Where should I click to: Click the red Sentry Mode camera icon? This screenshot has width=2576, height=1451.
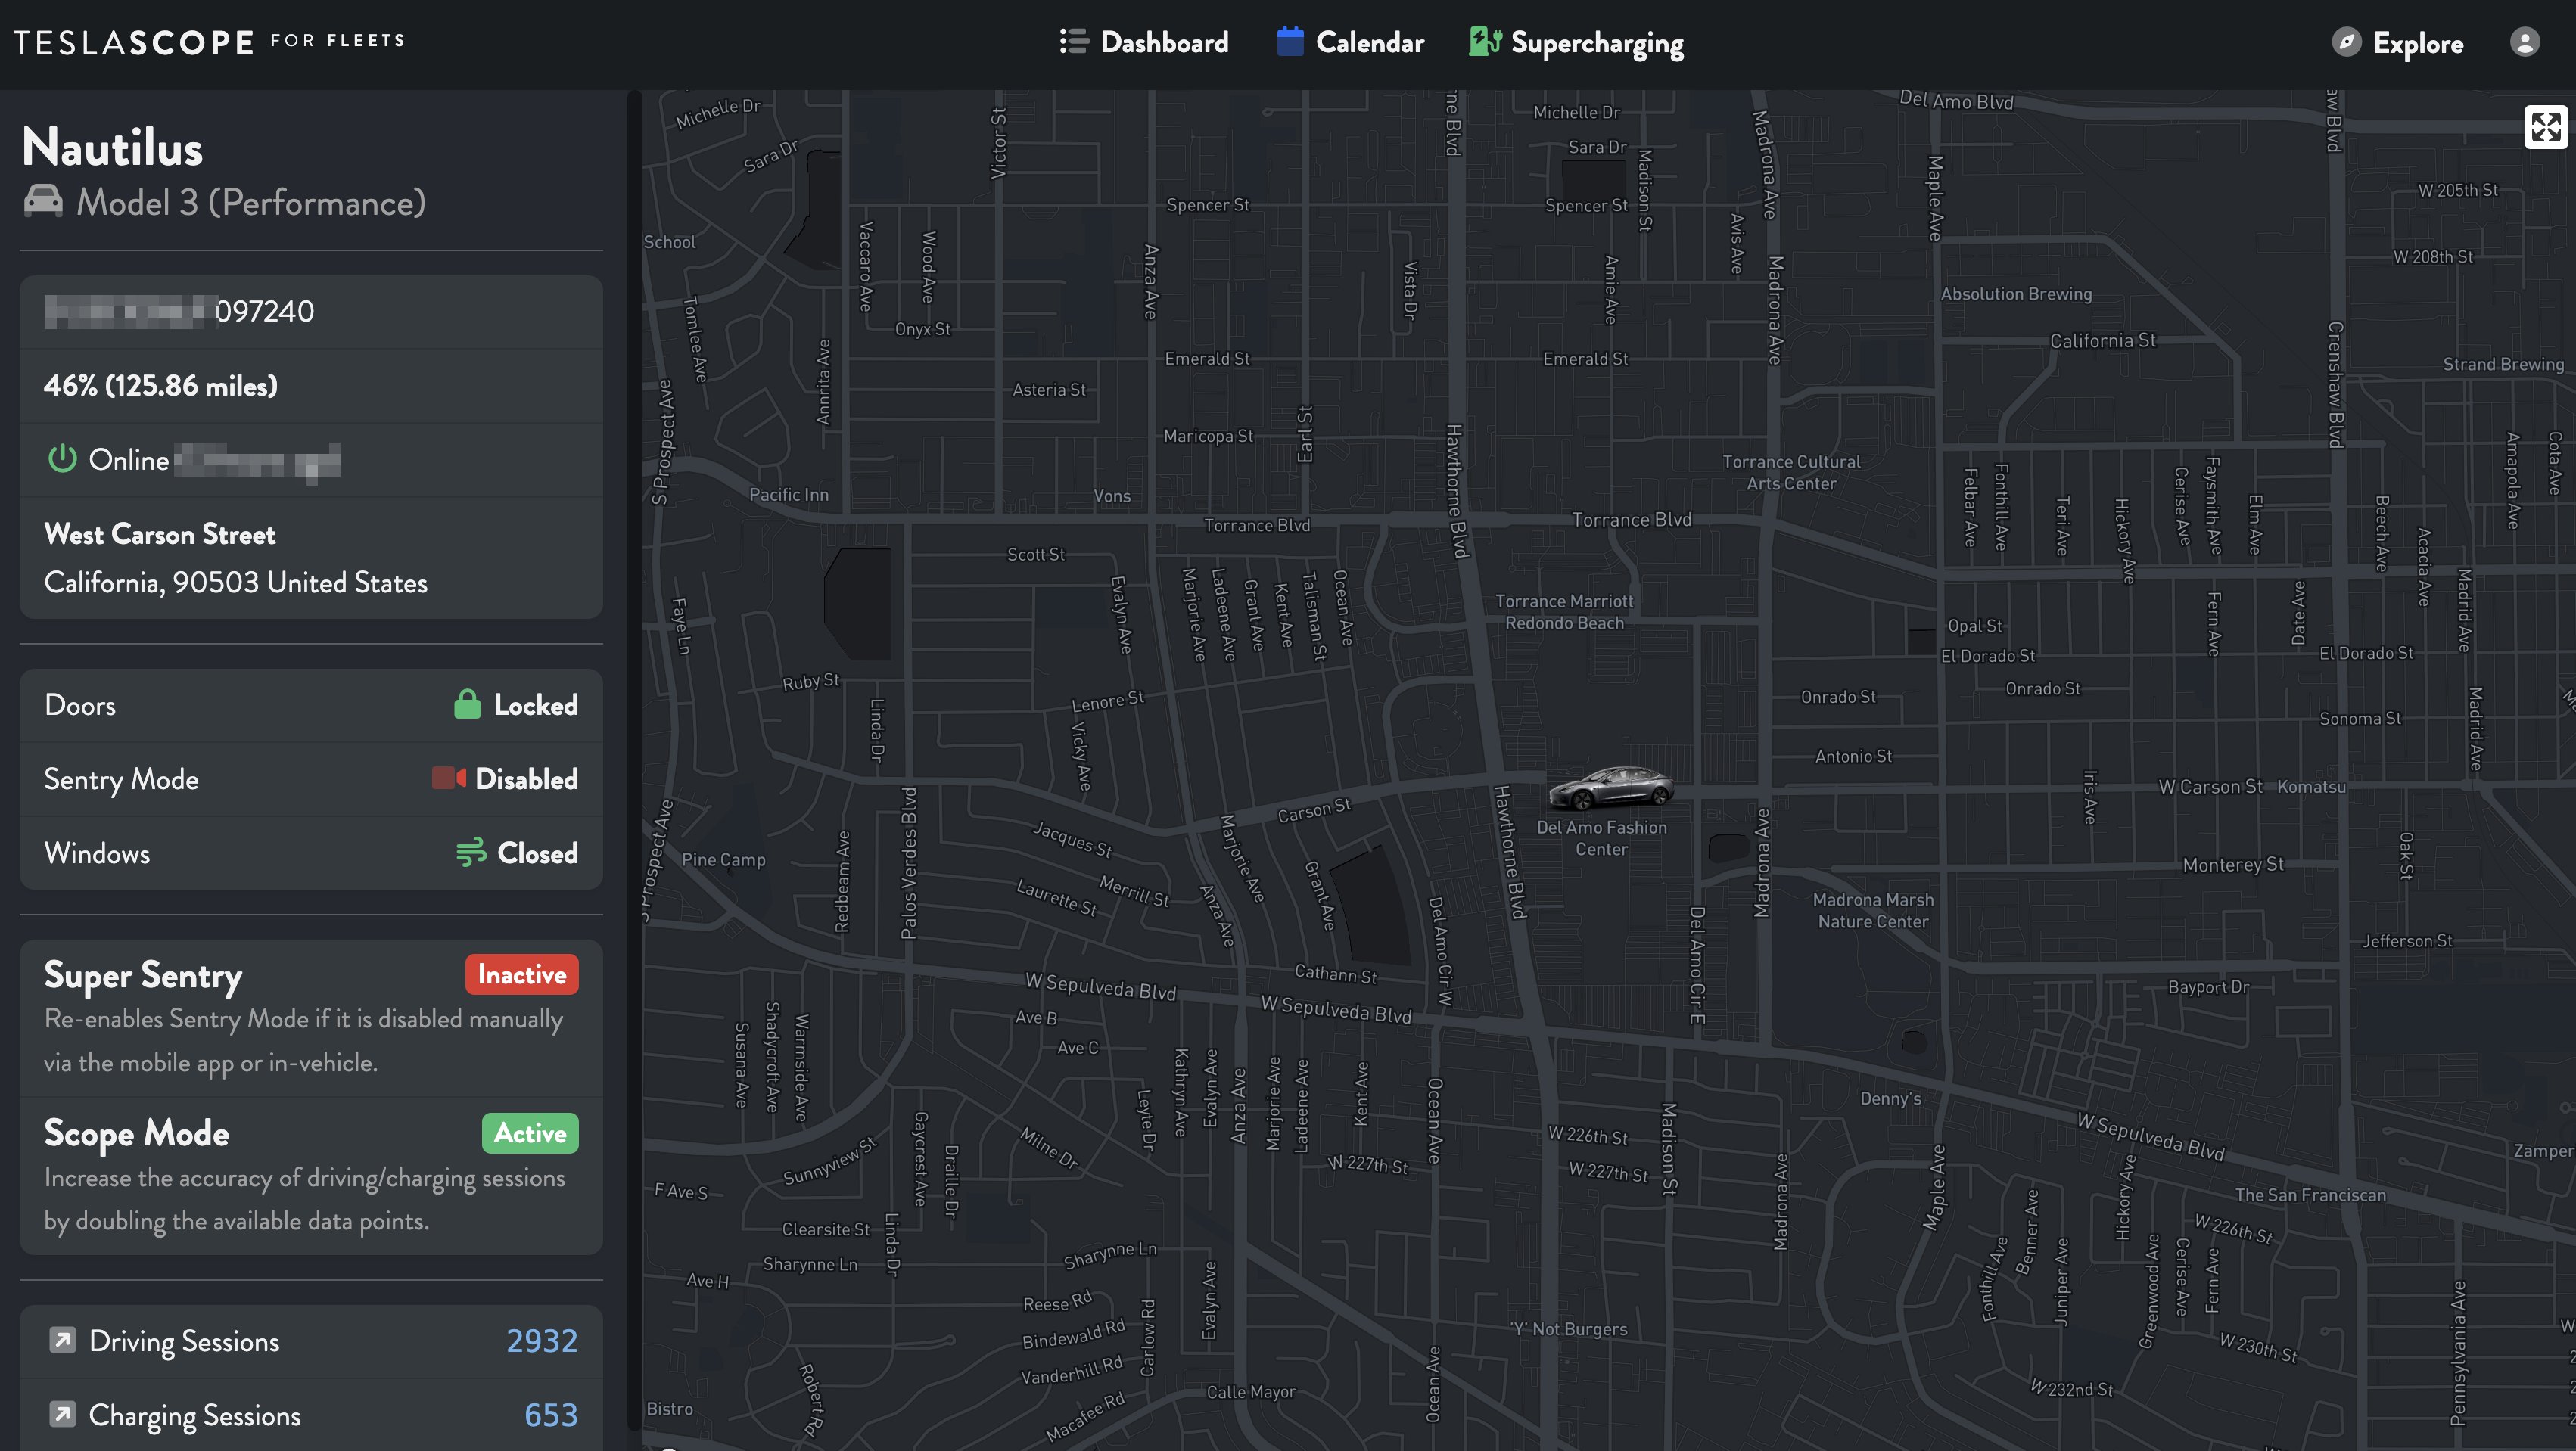click(x=449, y=777)
